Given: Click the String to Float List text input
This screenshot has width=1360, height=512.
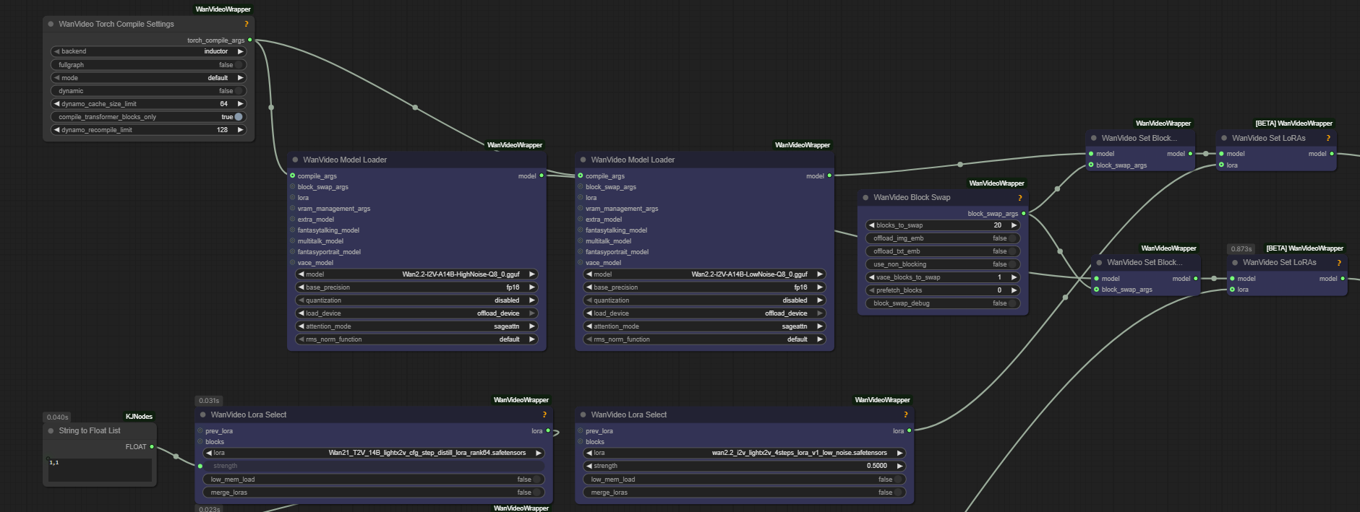Looking at the screenshot, I should tap(100, 469).
